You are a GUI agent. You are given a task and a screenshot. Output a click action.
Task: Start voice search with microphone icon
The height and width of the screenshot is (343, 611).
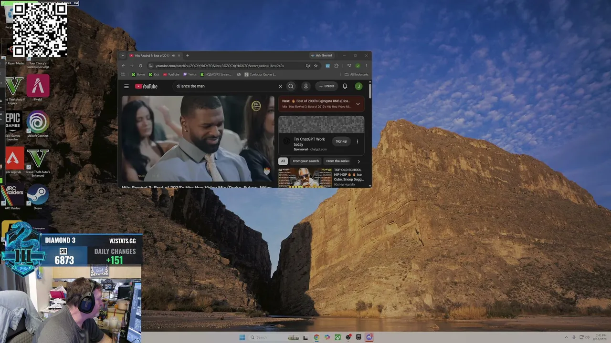click(306, 86)
